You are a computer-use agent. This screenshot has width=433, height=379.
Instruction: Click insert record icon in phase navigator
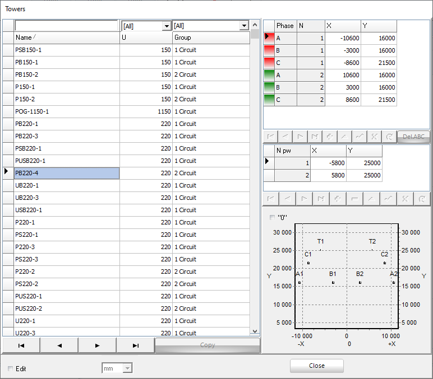(x=330, y=137)
